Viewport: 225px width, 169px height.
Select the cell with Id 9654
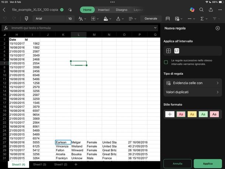(32, 115)
